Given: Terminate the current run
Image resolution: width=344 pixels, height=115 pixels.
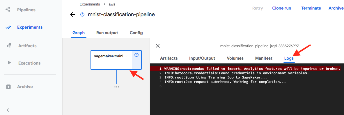Looking at the screenshot, I should [311, 8].
